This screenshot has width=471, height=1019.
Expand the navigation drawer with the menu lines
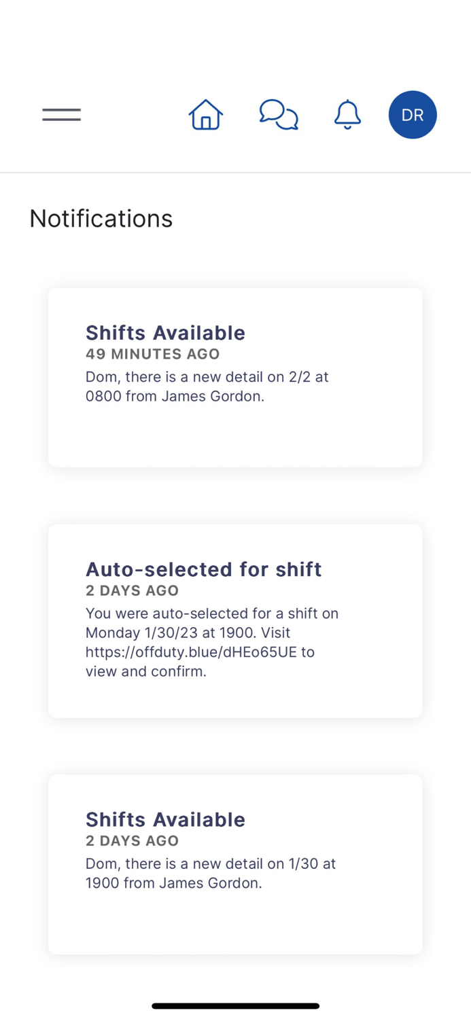[61, 114]
